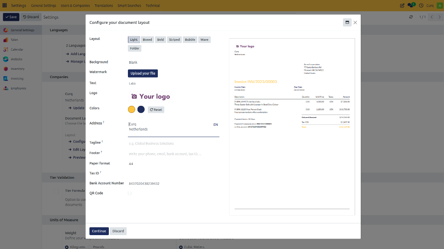
Task: Click the Reset colors button
Action: click(x=156, y=110)
